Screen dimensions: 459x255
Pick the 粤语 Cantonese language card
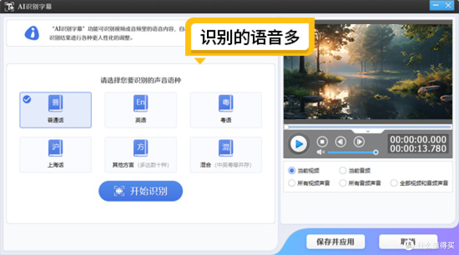[x=226, y=110]
